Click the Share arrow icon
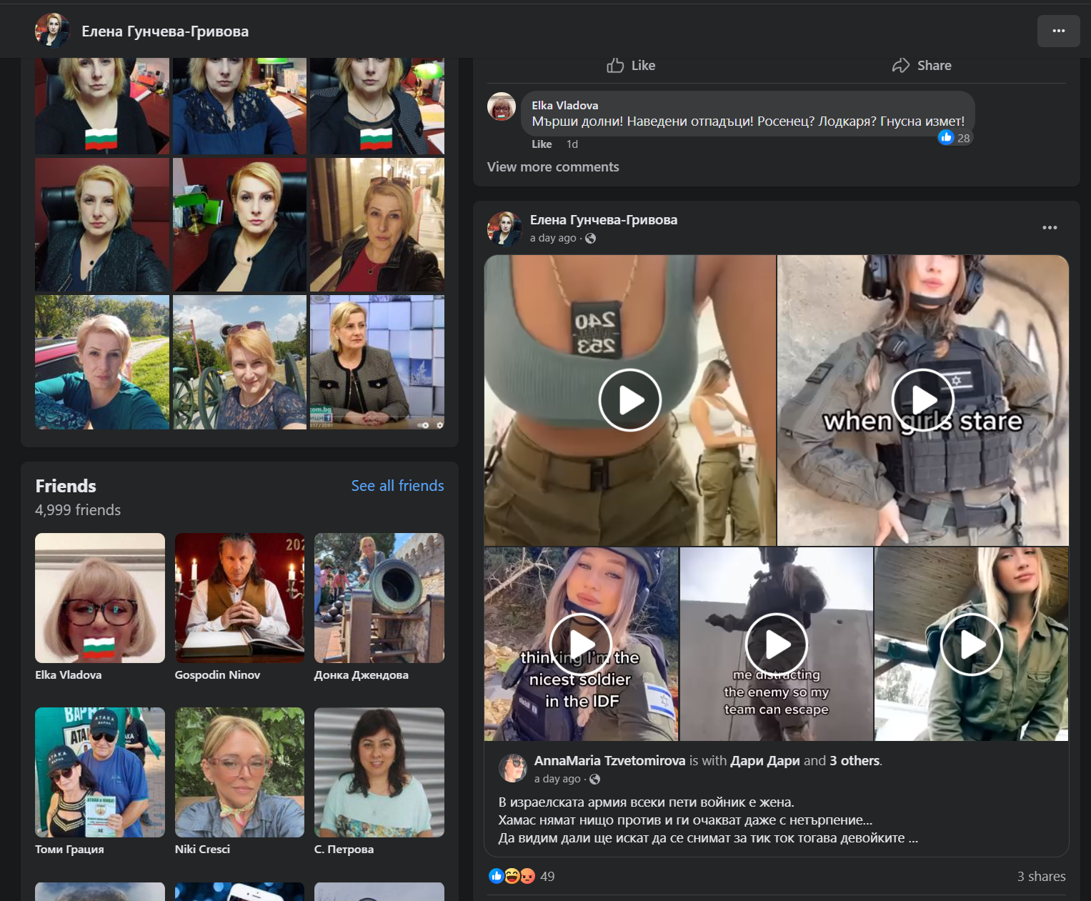1091x901 pixels. (900, 66)
